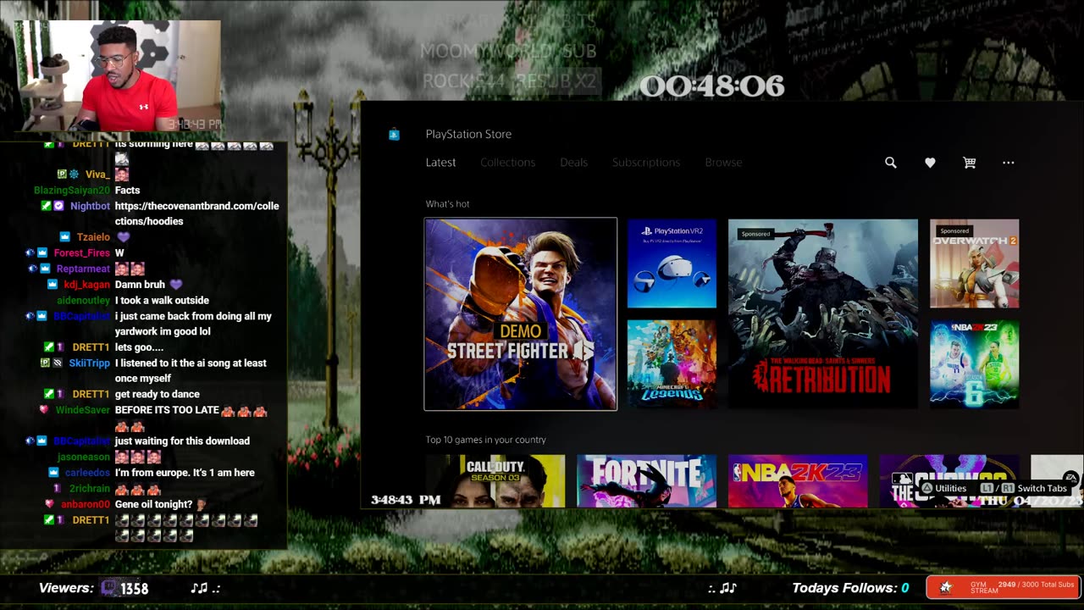
Task: Click the Switch Tabs L1/R1 hint
Action: 1023,489
